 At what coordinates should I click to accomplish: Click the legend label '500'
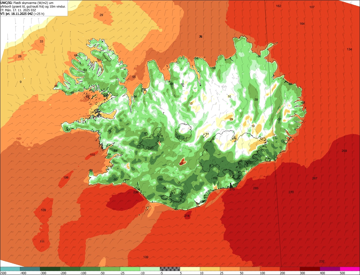click(342, 273)
